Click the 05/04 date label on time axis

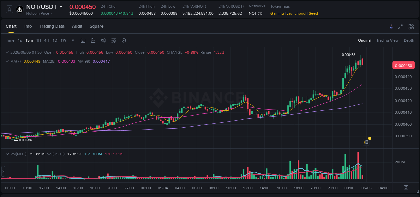pos(163,188)
